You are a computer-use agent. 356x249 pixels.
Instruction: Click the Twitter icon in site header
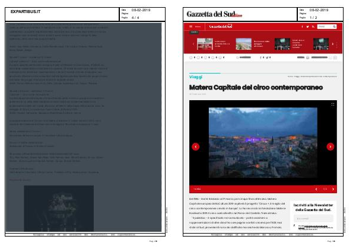(307, 27)
